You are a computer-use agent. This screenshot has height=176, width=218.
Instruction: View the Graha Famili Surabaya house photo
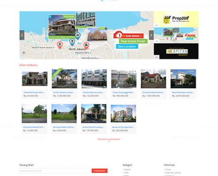point(94,114)
